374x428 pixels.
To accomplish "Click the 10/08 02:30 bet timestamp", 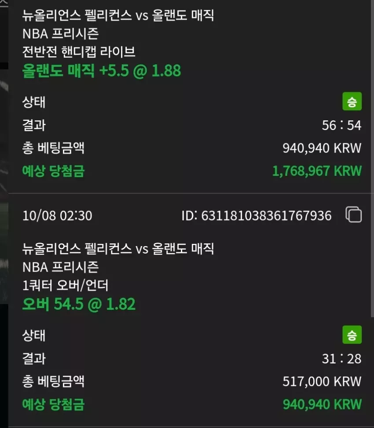I will tap(57, 216).
